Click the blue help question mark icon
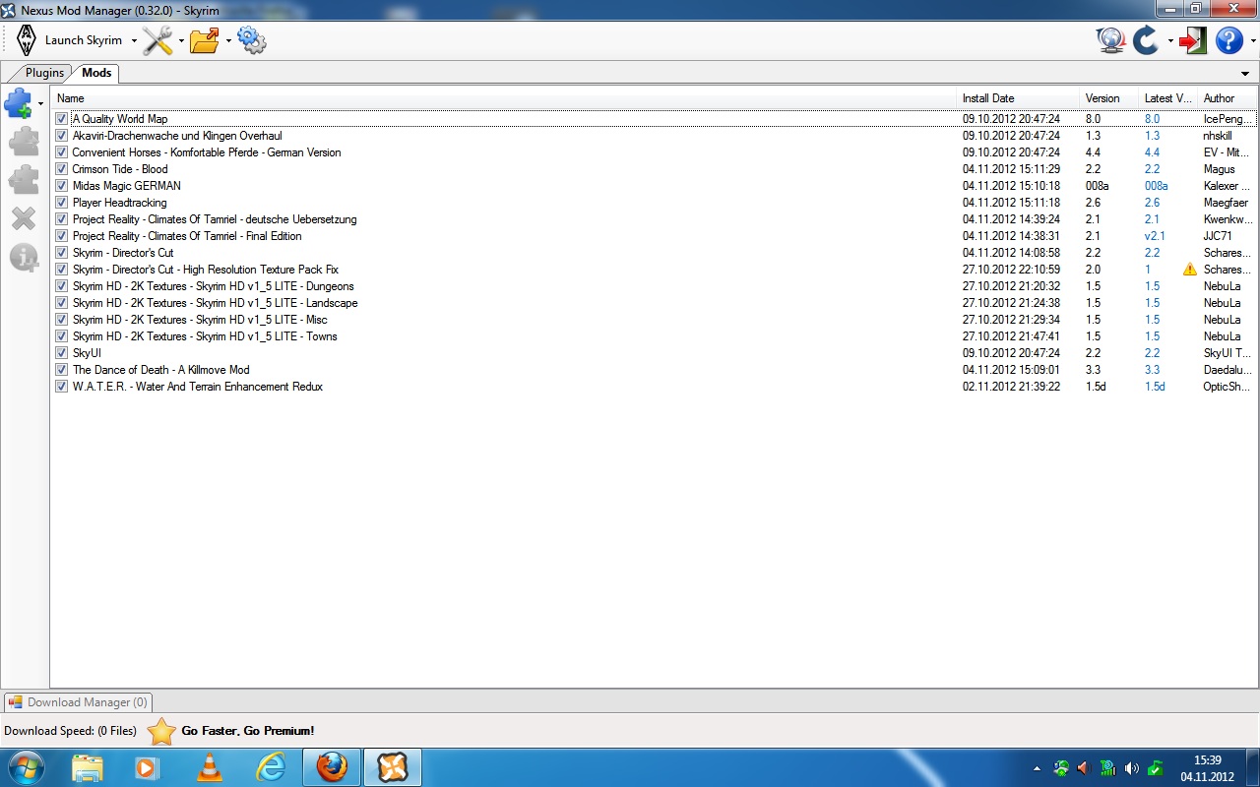The image size is (1260, 787). pyautogui.click(x=1228, y=40)
